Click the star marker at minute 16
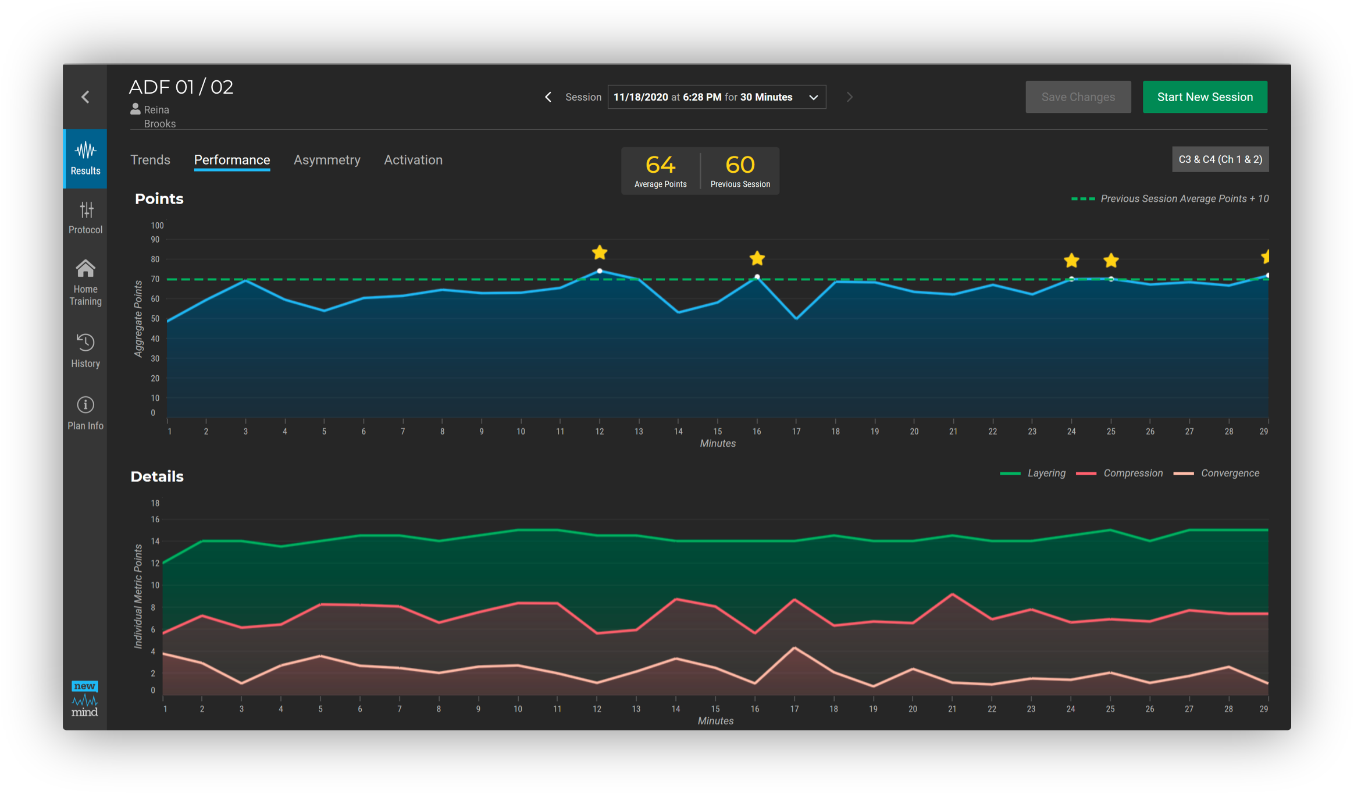 (757, 258)
